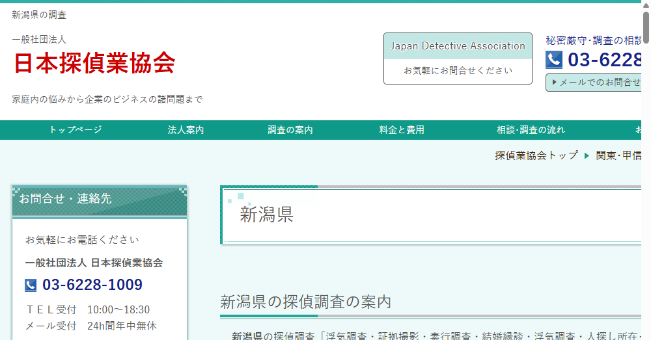Click the 新潟県 page title heading
This screenshot has width=651, height=340.
click(267, 215)
